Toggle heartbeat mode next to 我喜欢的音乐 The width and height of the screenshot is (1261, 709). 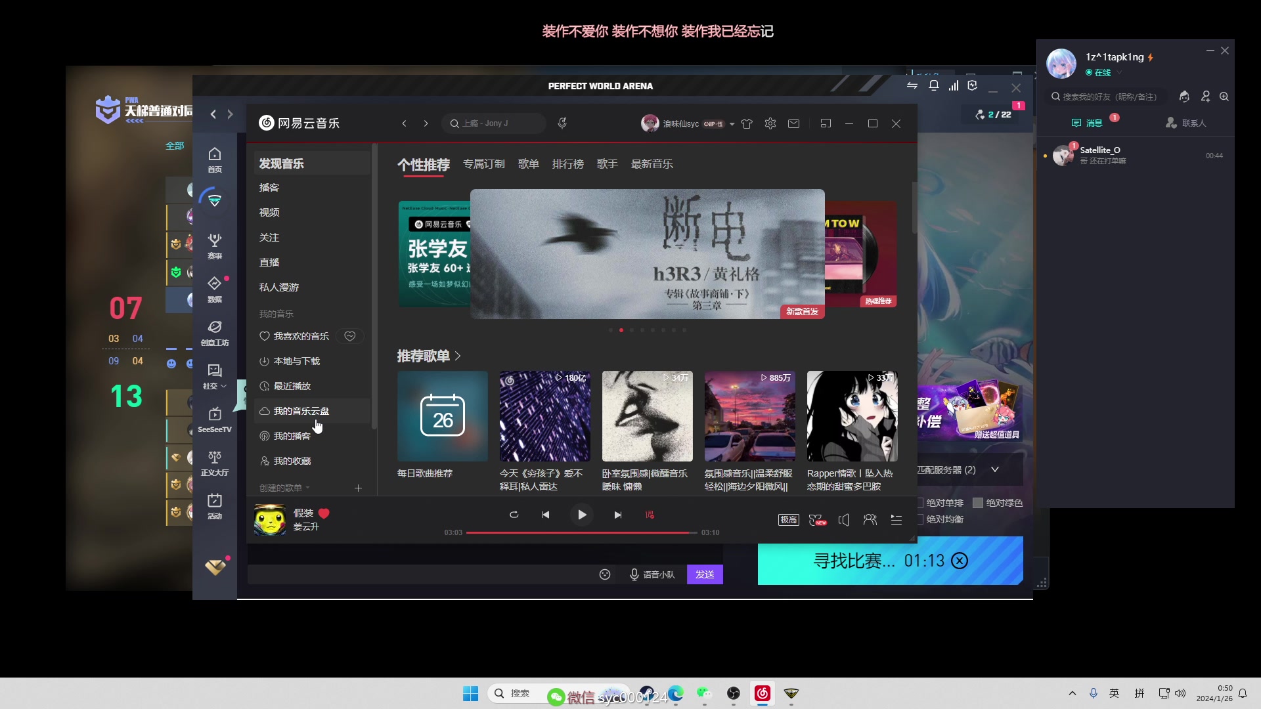(350, 336)
